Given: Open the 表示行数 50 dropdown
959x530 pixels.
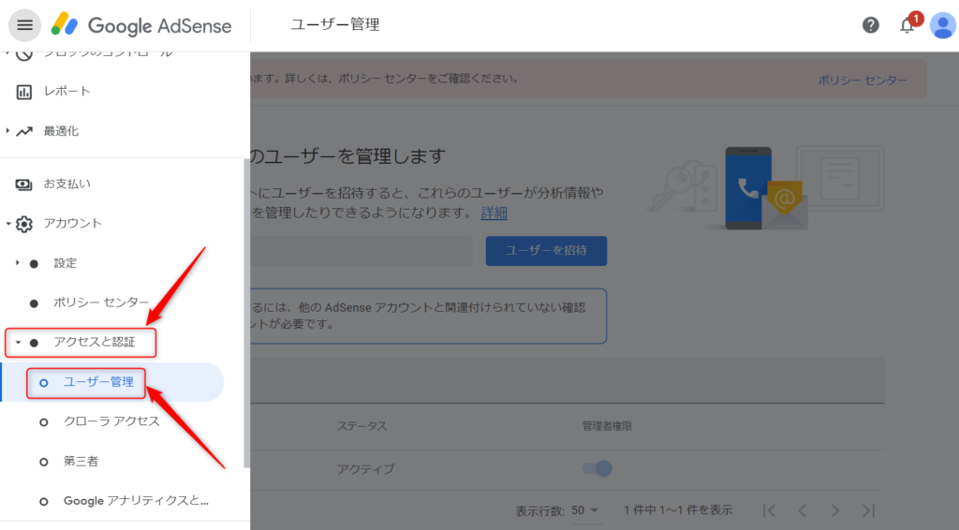Looking at the screenshot, I should 584,509.
